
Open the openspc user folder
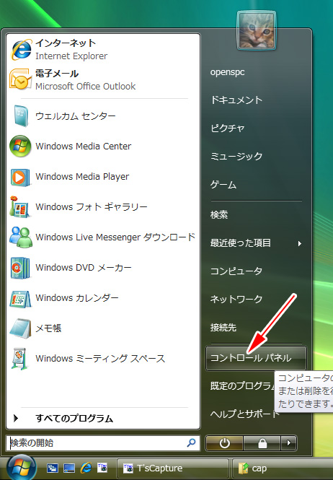point(228,72)
